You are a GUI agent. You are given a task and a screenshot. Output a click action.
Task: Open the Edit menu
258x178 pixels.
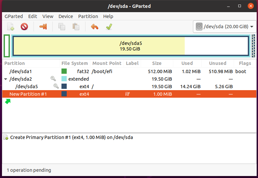[x=33, y=16]
